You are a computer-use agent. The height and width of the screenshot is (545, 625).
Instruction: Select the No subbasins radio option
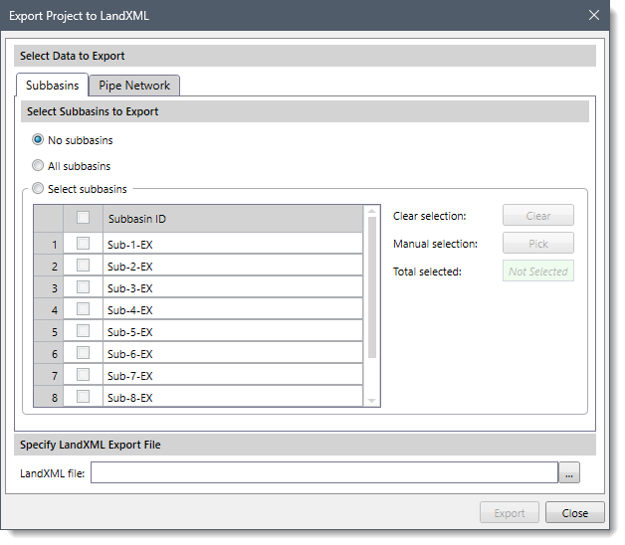39,140
